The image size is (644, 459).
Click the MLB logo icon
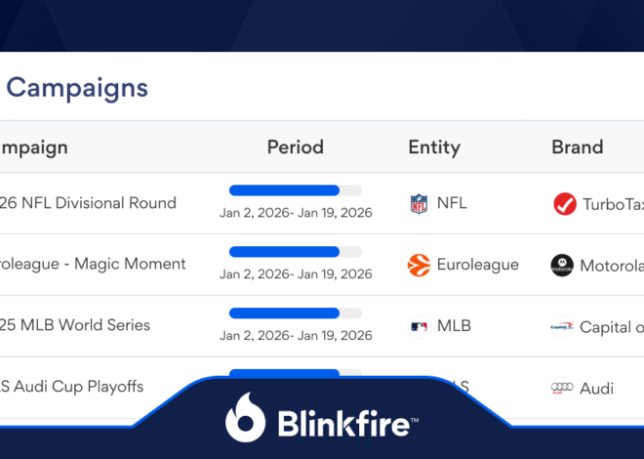[419, 327]
